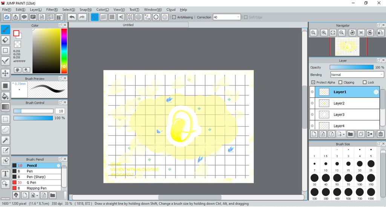This screenshot has height=207, width=386.
Task: Add new layer folder
Action: tap(350, 134)
